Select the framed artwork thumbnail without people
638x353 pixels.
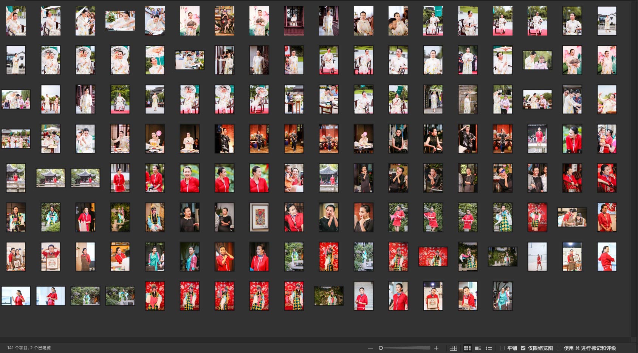pyautogui.click(x=259, y=217)
